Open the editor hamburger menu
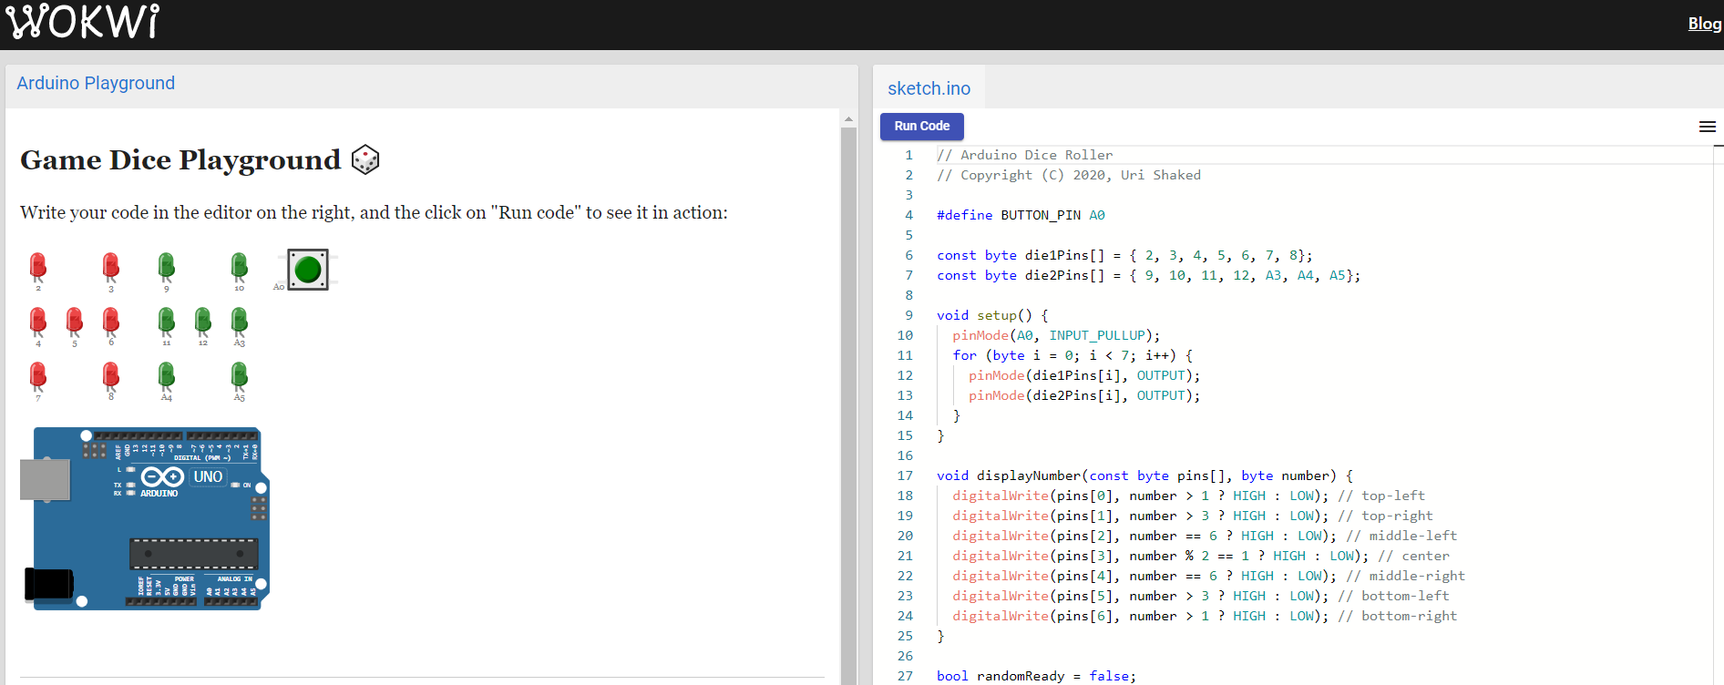Image resolution: width=1724 pixels, height=685 pixels. pyautogui.click(x=1708, y=127)
